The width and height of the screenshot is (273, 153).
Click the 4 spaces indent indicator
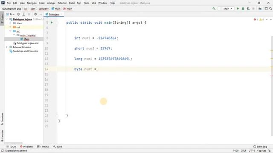click(261, 151)
